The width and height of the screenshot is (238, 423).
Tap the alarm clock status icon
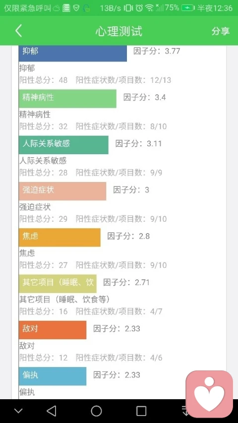click(139, 8)
